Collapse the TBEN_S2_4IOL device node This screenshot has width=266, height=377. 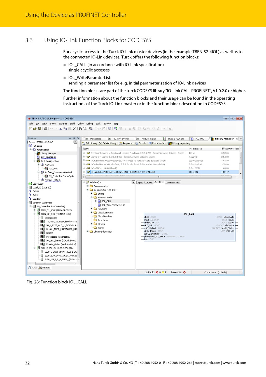click(34, 214)
